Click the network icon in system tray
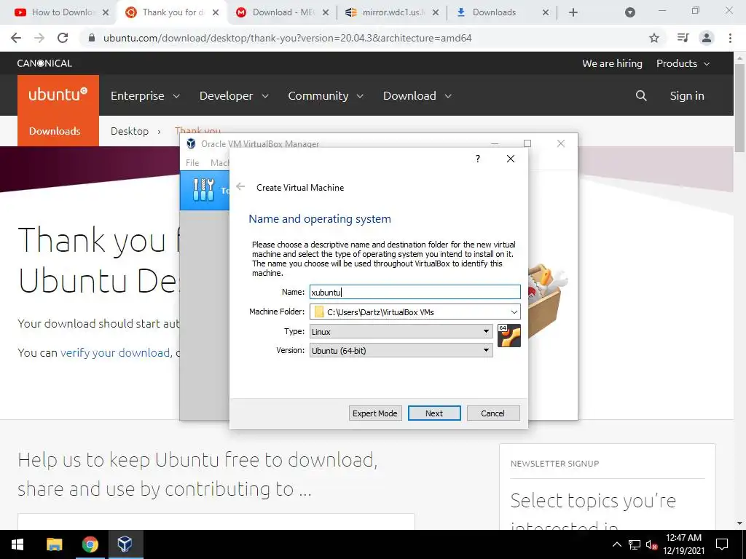 pyautogui.click(x=635, y=544)
